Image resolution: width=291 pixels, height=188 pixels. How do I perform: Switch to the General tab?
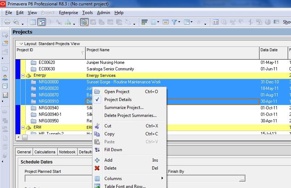point(24,152)
